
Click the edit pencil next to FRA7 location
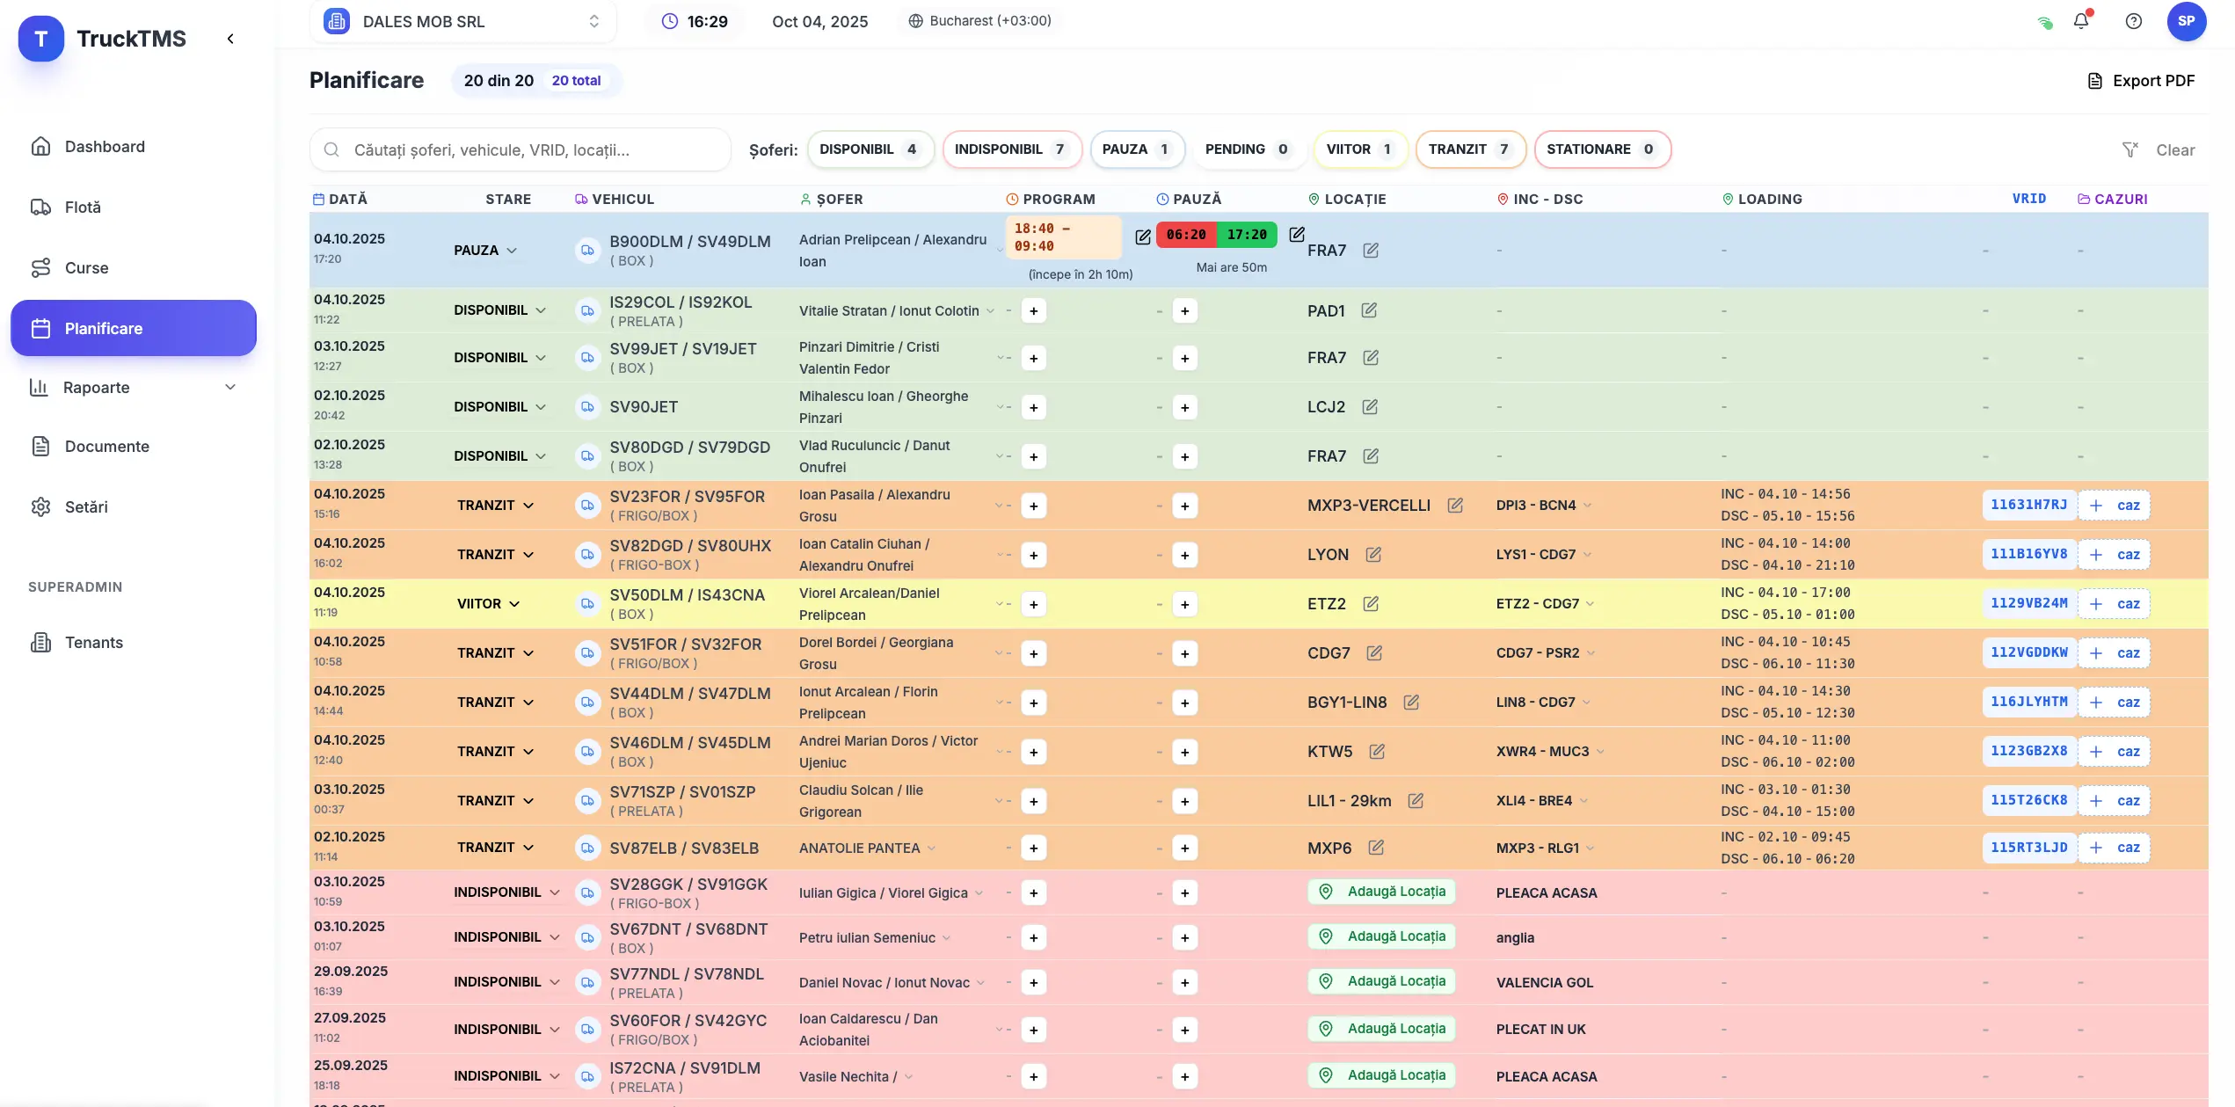[1372, 251]
